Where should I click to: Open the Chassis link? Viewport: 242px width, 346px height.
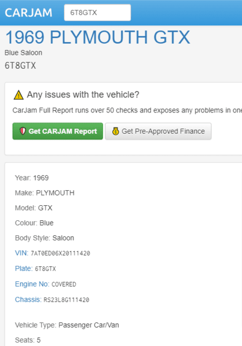tap(28, 299)
